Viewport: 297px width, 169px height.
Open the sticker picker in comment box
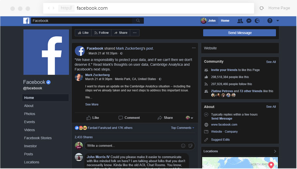click(x=191, y=146)
